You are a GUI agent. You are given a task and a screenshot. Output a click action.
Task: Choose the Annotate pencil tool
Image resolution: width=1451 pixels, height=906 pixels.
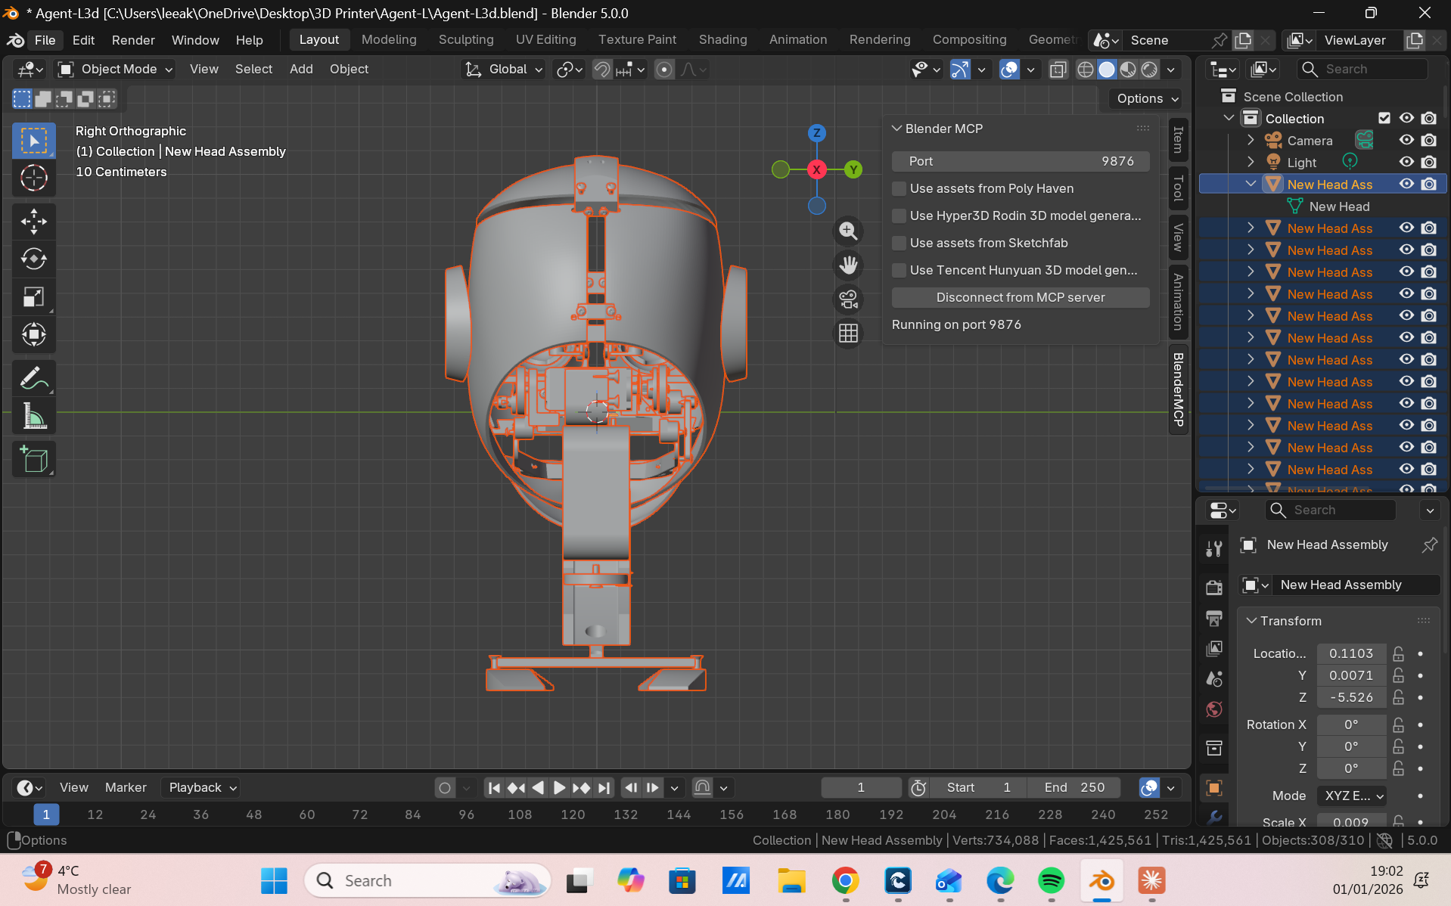pyautogui.click(x=33, y=377)
